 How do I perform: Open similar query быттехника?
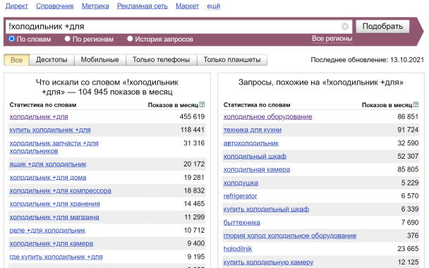[x=241, y=222]
